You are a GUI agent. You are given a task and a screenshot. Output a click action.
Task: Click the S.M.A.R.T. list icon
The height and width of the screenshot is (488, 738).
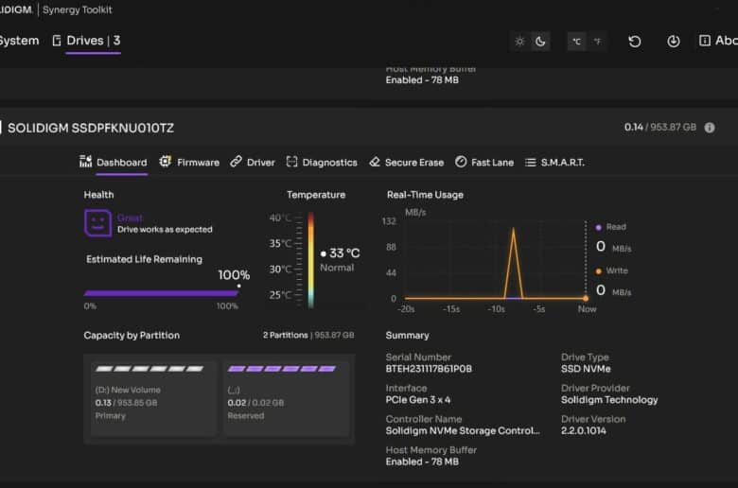point(531,163)
